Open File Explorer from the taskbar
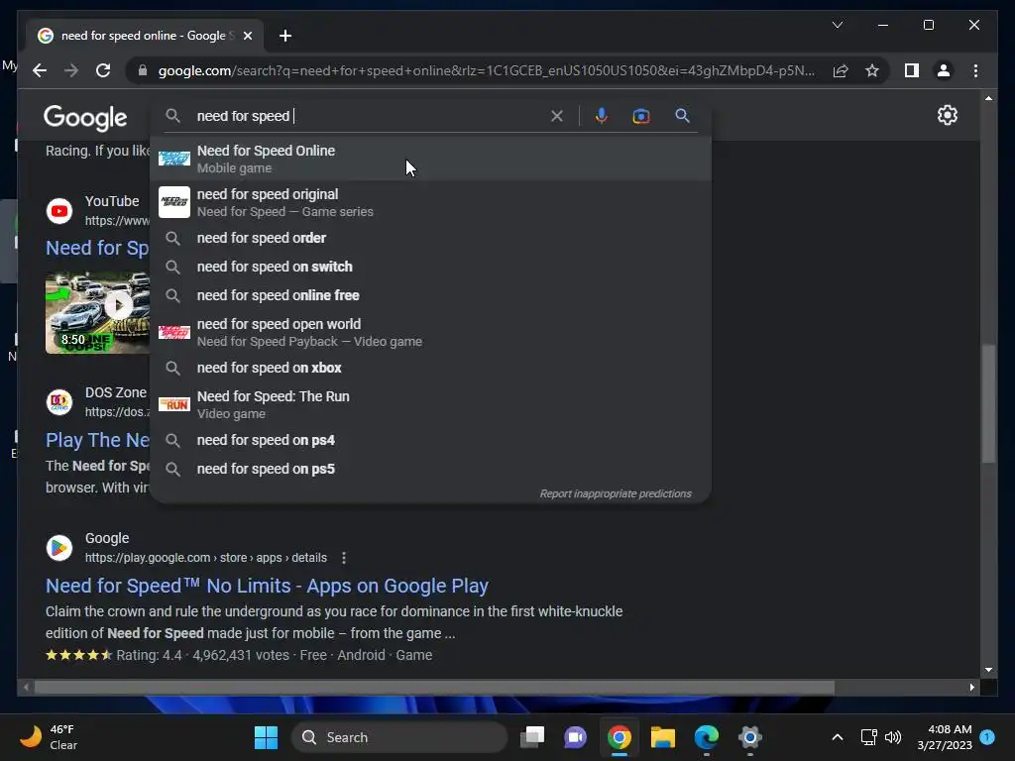This screenshot has width=1015, height=761. pyautogui.click(x=662, y=737)
